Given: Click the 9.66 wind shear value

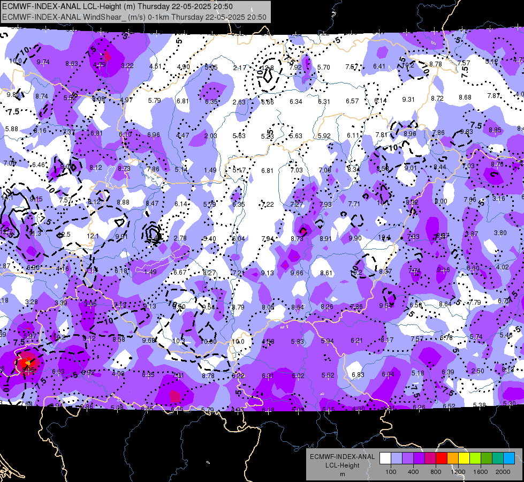Looking at the screenshot, I should (297, 273).
